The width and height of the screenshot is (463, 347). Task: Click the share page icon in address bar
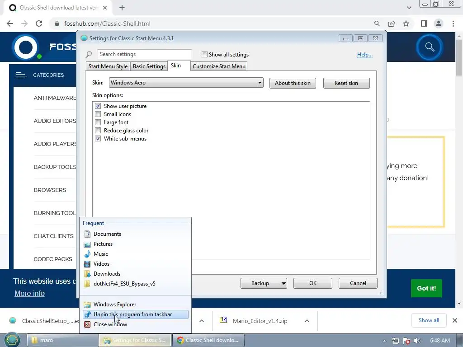[392, 23]
